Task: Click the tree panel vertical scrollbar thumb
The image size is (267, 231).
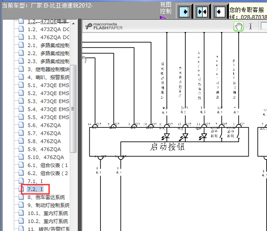Action: coord(73,109)
